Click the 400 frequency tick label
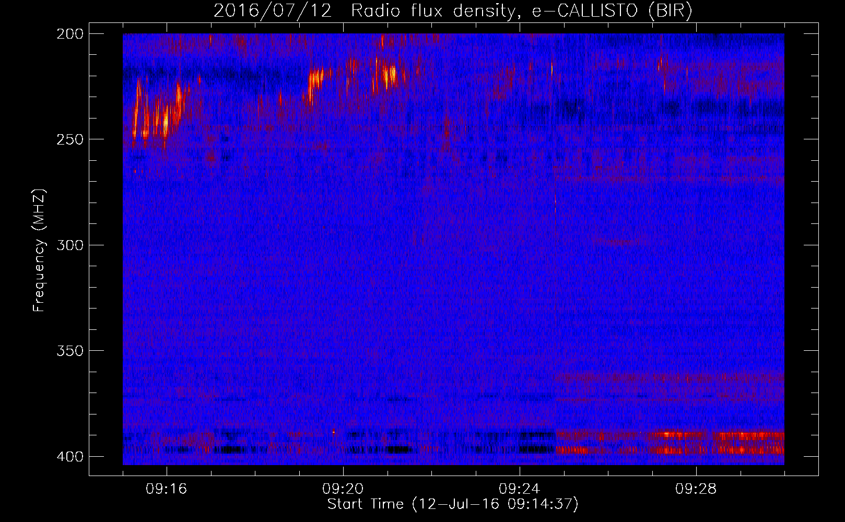This screenshot has height=522, width=845. (x=69, y=457)
